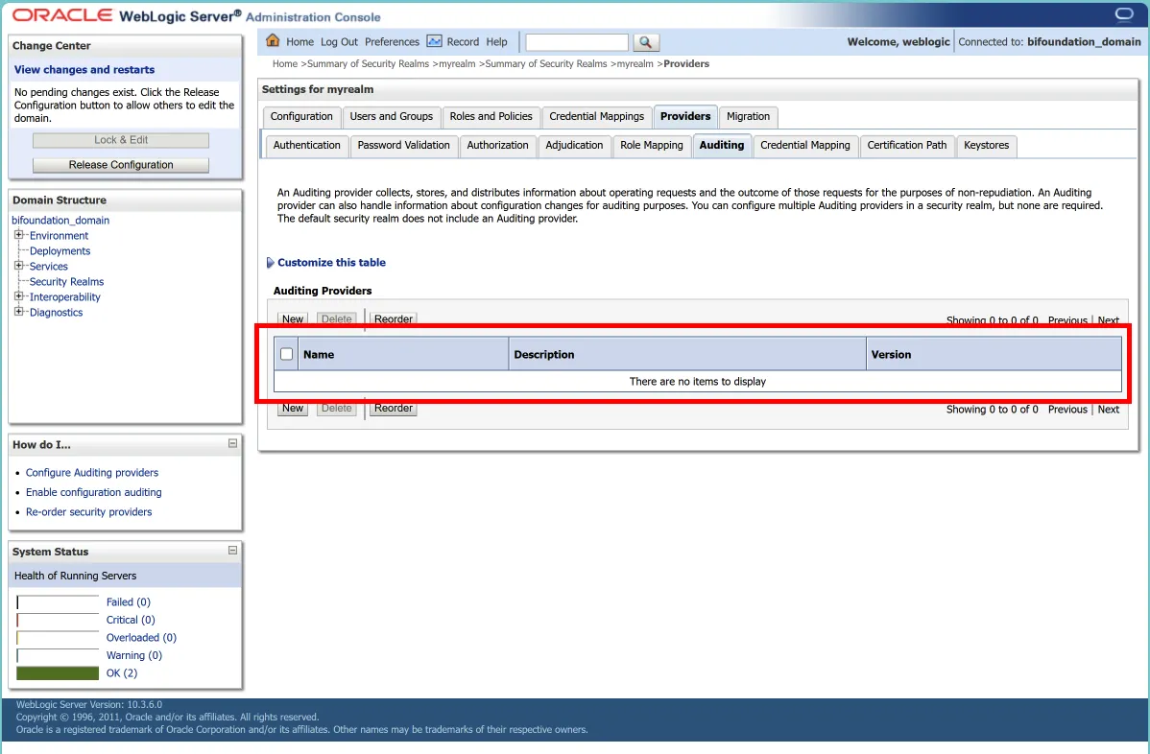
Task: Click the bottom Previous pagination link
Action: (1067, 410)
